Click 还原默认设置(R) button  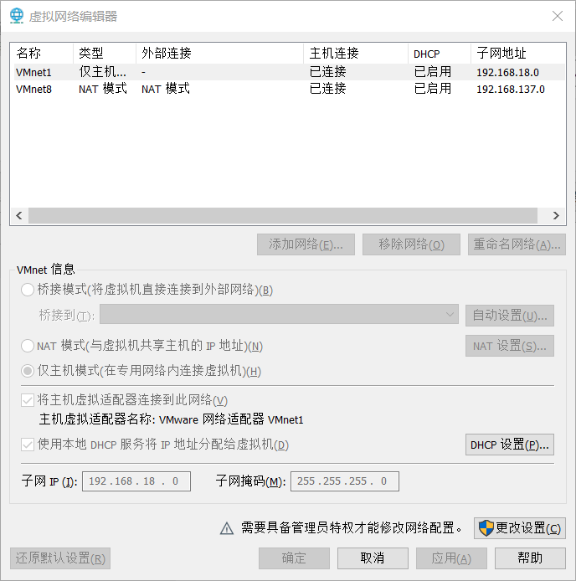[60, 558]
